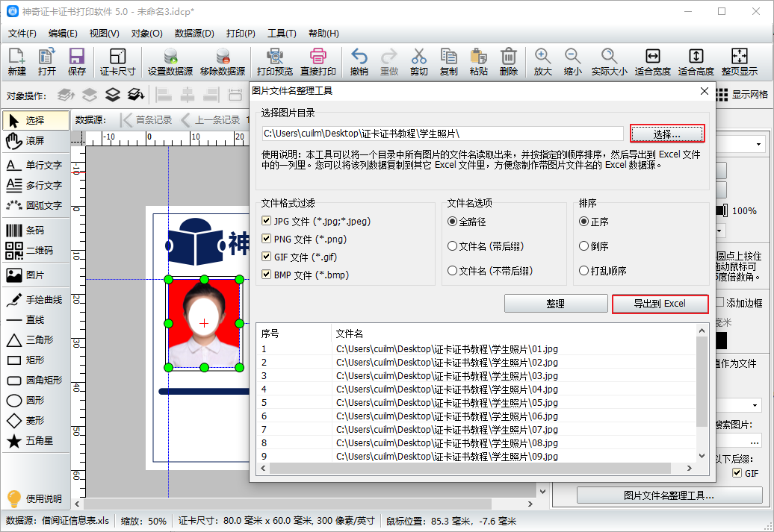
Task: Open the 数据源(D) menu
Action: pyautogui.click(x=194, y=34)
